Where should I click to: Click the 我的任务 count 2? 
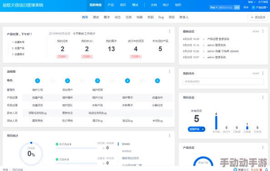click(62, 49)
